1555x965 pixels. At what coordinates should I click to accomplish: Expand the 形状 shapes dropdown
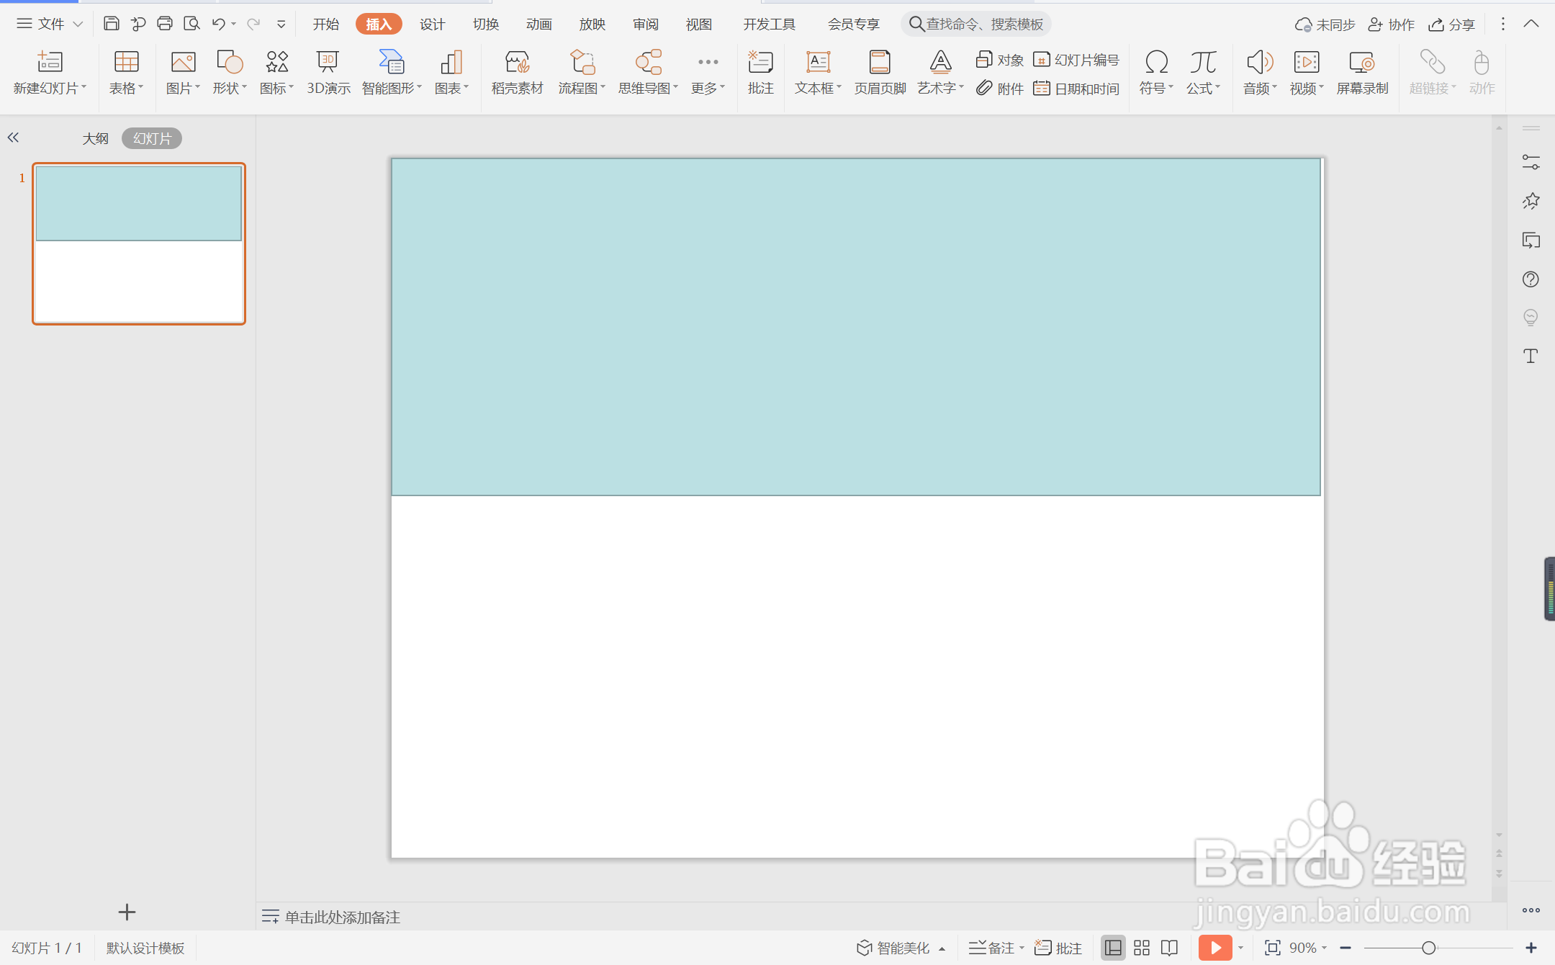[x=230, y=88]
